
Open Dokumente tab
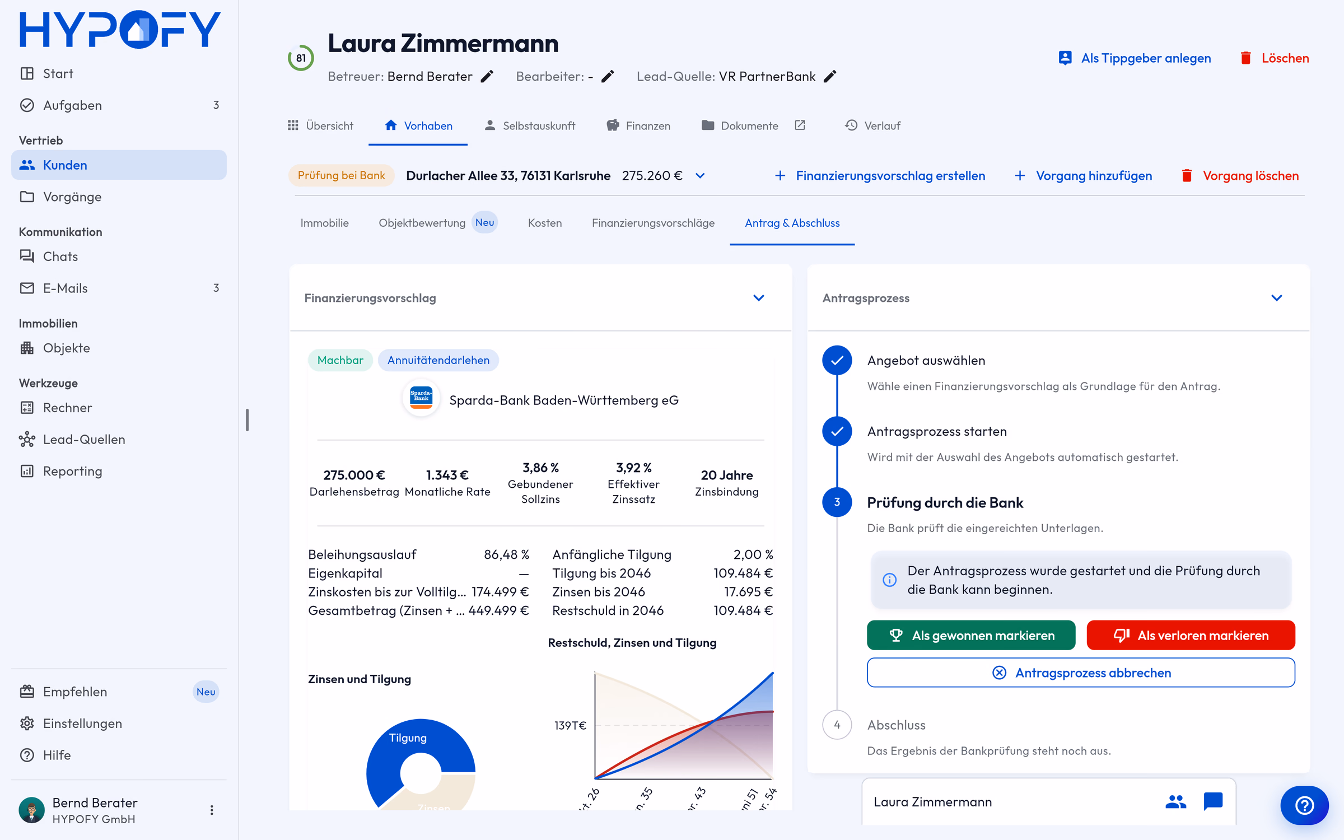740,125
